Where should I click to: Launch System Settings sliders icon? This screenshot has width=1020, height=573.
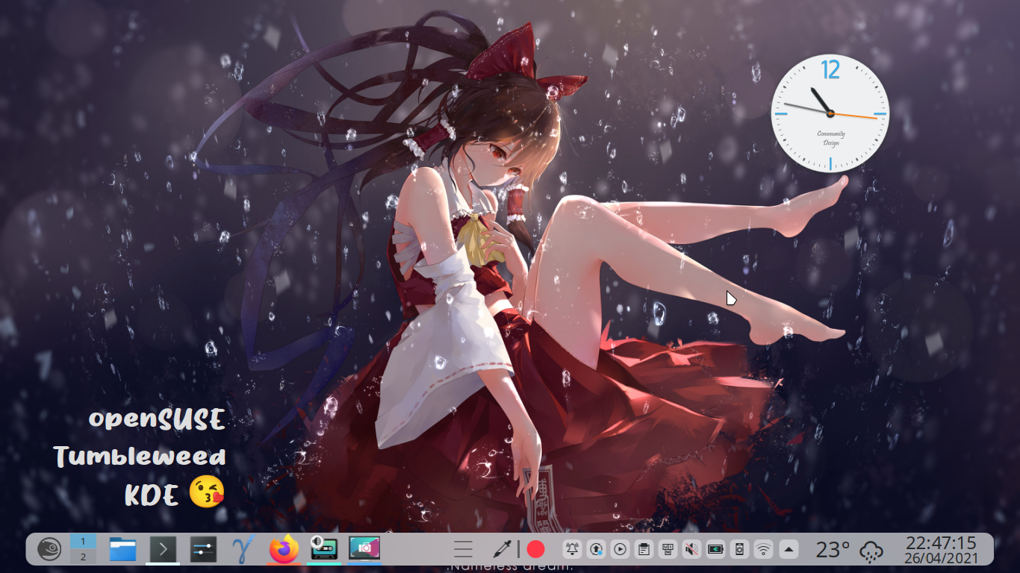tap(203, 550)
